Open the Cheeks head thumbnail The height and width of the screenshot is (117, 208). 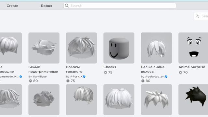119,48
